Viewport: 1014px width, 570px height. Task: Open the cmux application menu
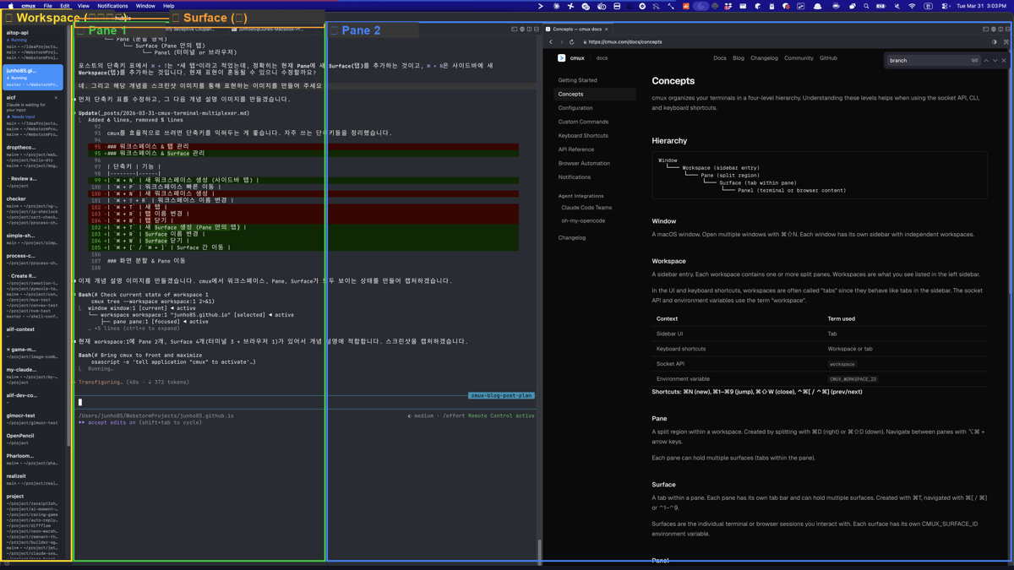(29, 6)
